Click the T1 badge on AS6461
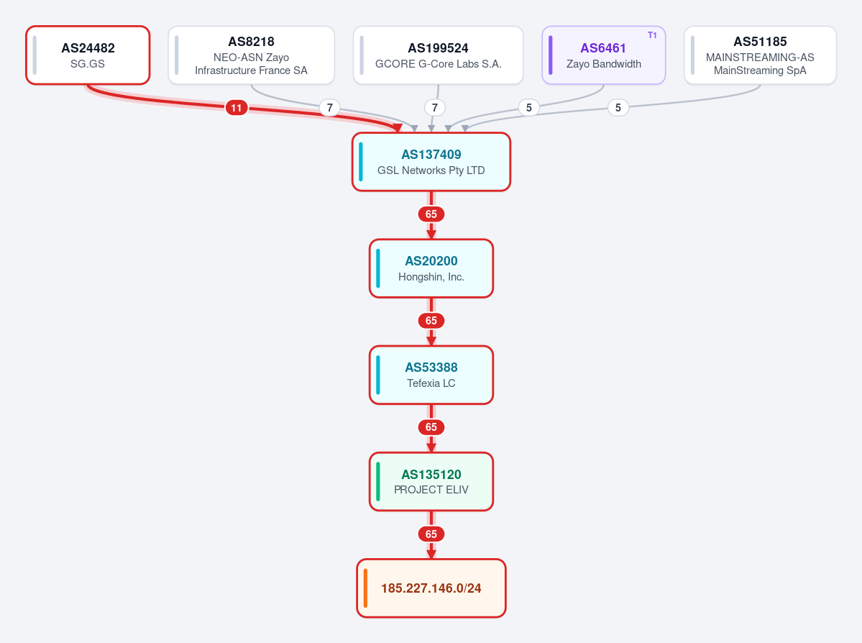This screenshot has width=862, height=643. tap(652, 35)
